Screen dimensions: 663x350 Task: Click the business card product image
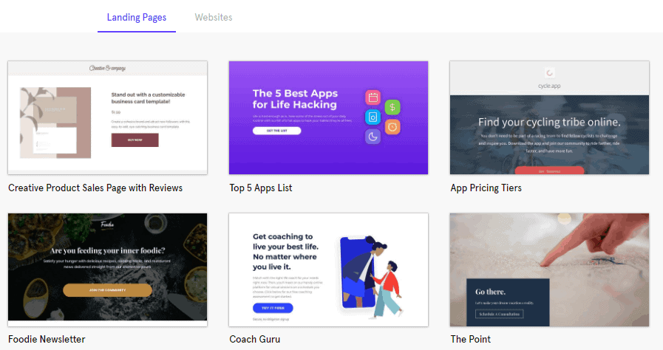tap(55, 123)
